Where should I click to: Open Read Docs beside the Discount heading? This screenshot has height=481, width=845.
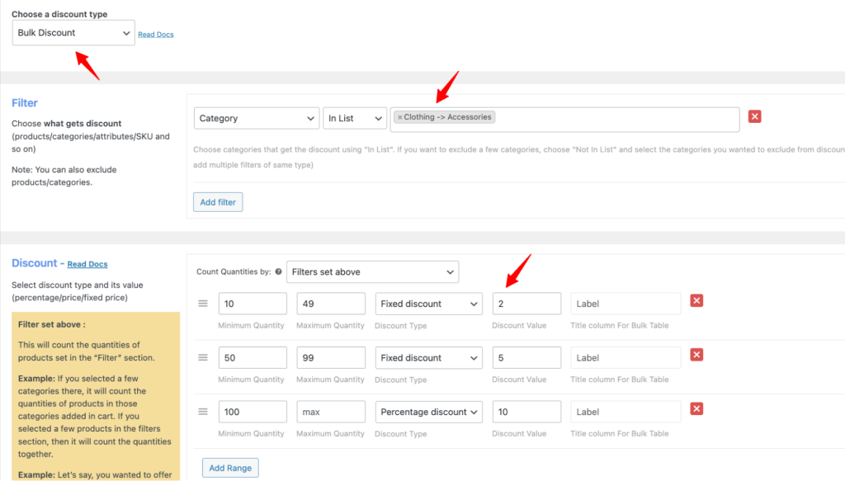click(87, 263)
